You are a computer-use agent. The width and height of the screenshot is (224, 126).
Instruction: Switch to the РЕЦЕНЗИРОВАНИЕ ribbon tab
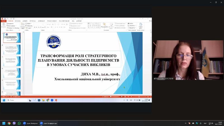point(64,21)
